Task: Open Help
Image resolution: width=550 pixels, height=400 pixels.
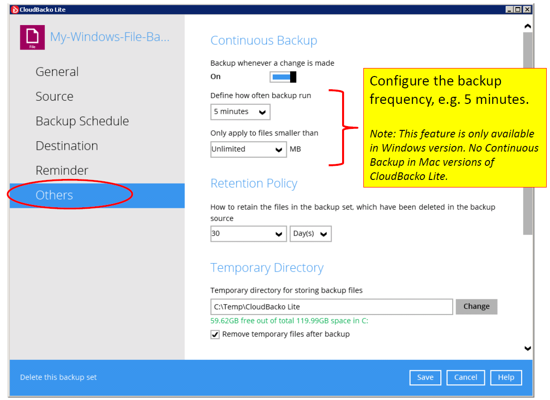Action: (x=506, y=377)
